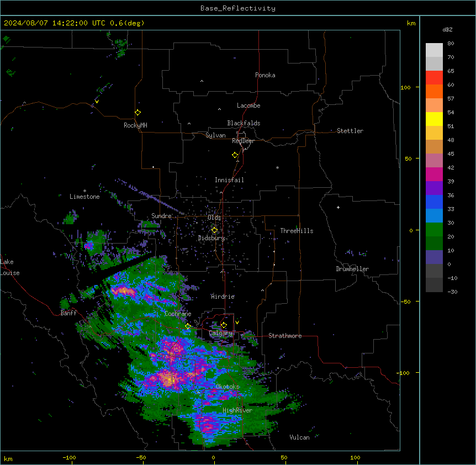Click the 100 tick label on right axis
Viewport: 476px width, 465px height.
coord(405,87)
